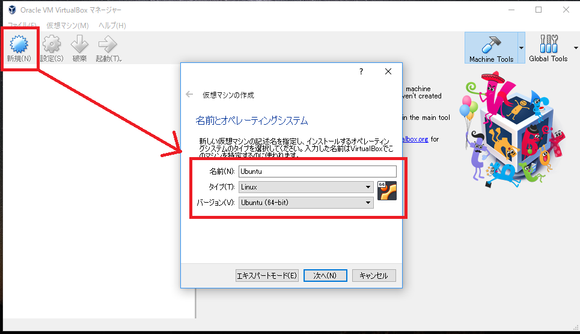Open the Help (ヘルプ) menu
The image size is (580, 334).
112,25
